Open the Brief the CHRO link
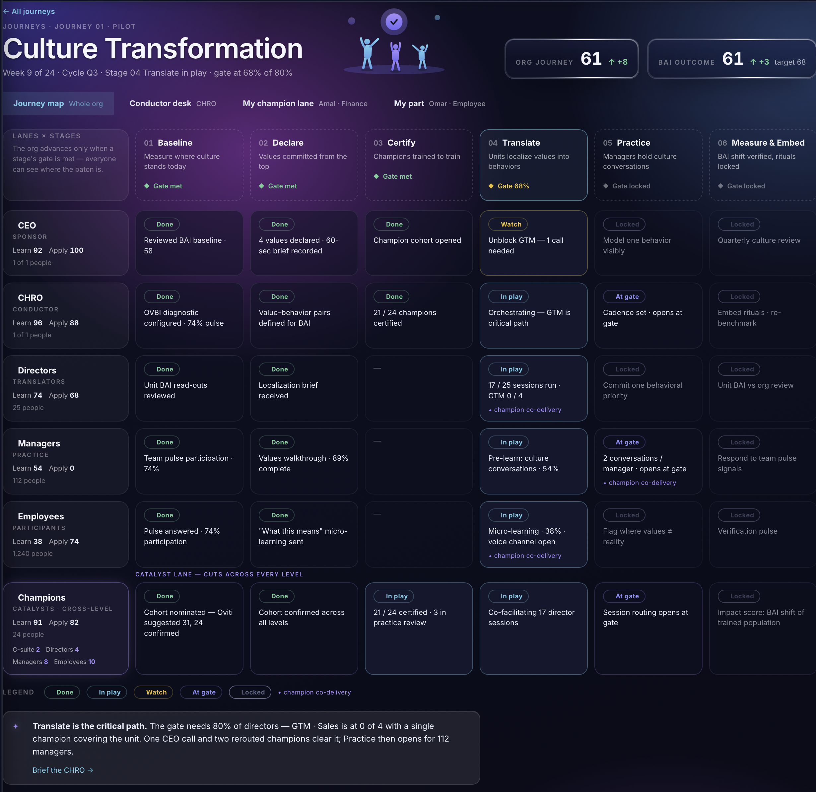 point(63,770)
